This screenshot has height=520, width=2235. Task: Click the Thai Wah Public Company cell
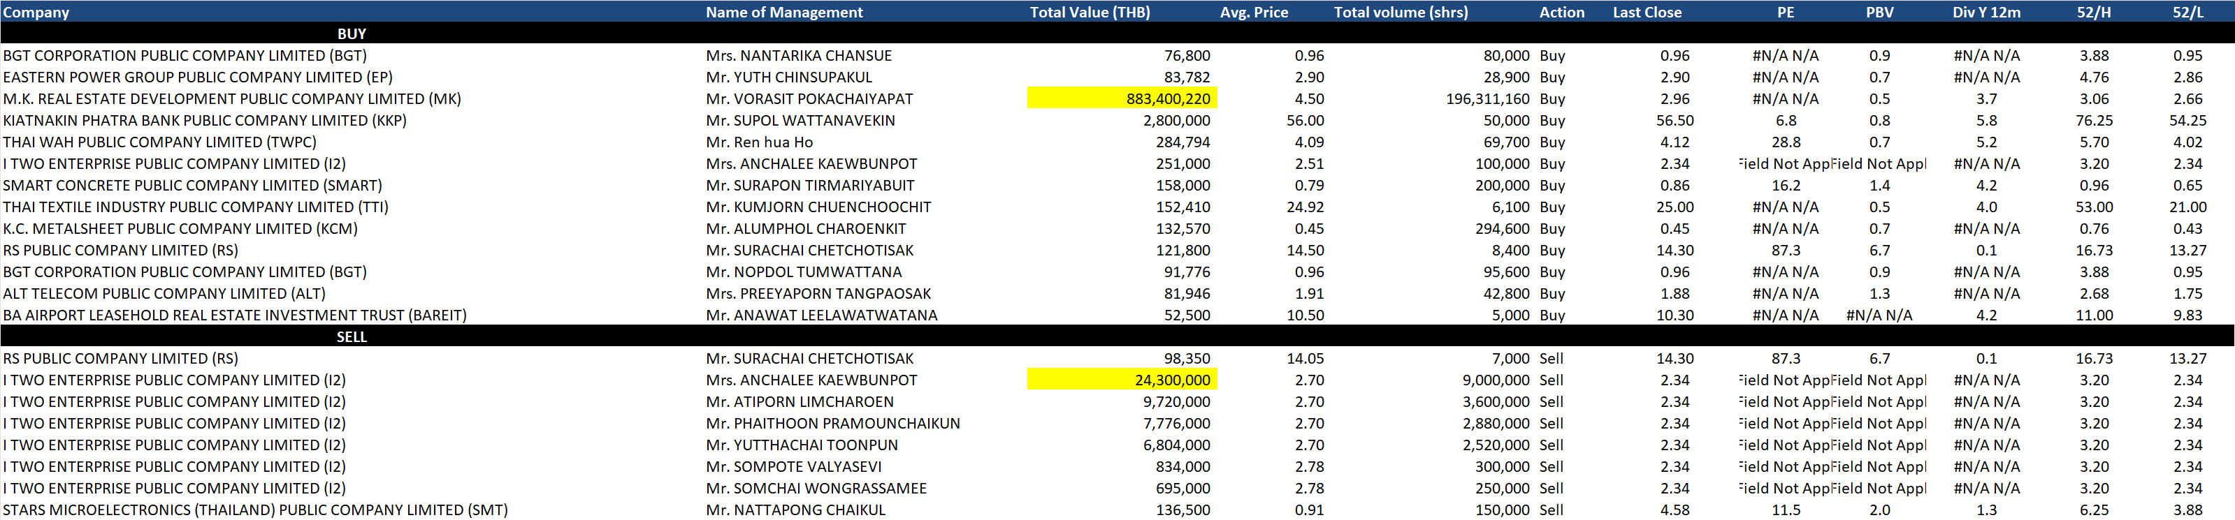point(159,142)
